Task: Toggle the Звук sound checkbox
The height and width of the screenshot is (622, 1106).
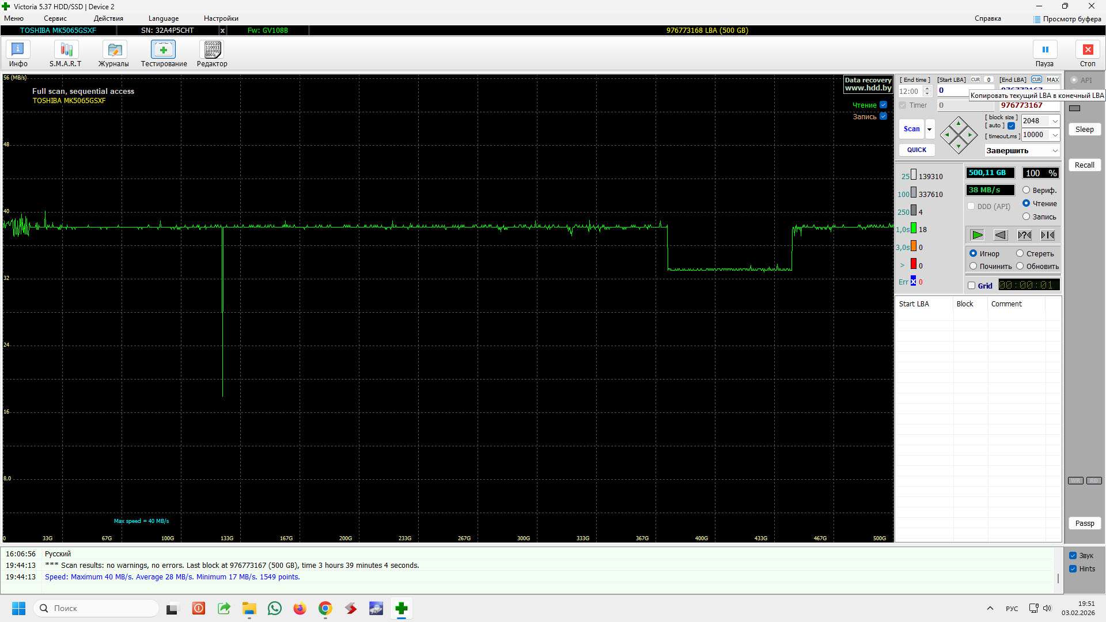Action: (x=1073, y=556)
